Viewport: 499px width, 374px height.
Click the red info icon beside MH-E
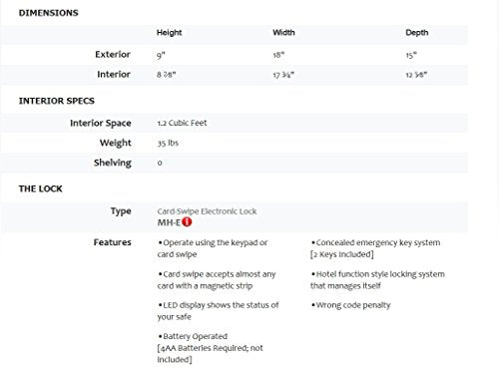(187, 221)
